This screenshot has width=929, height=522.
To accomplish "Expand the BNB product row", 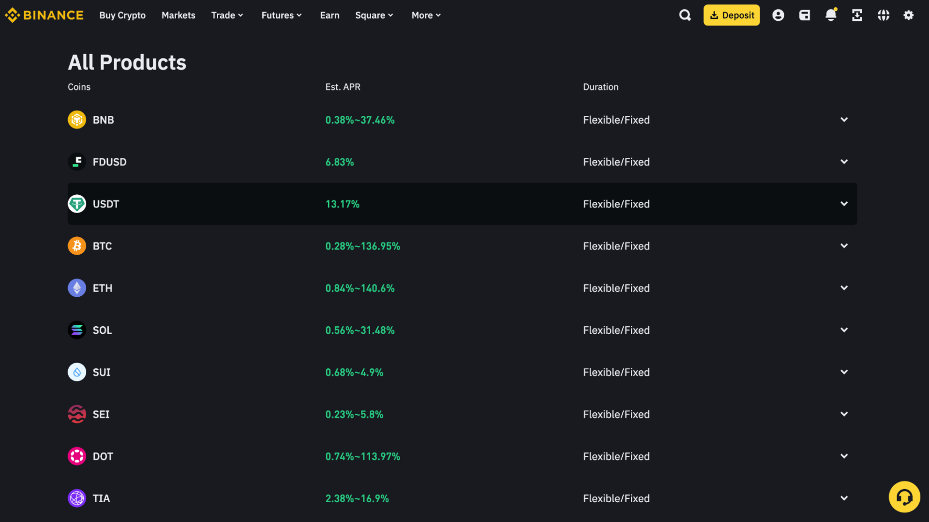I will pyautogui.click(x=844, y=119).
